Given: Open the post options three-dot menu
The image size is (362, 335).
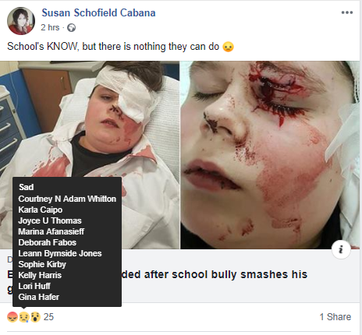Looking at the screenshot, I should click(x=347, y=12).
